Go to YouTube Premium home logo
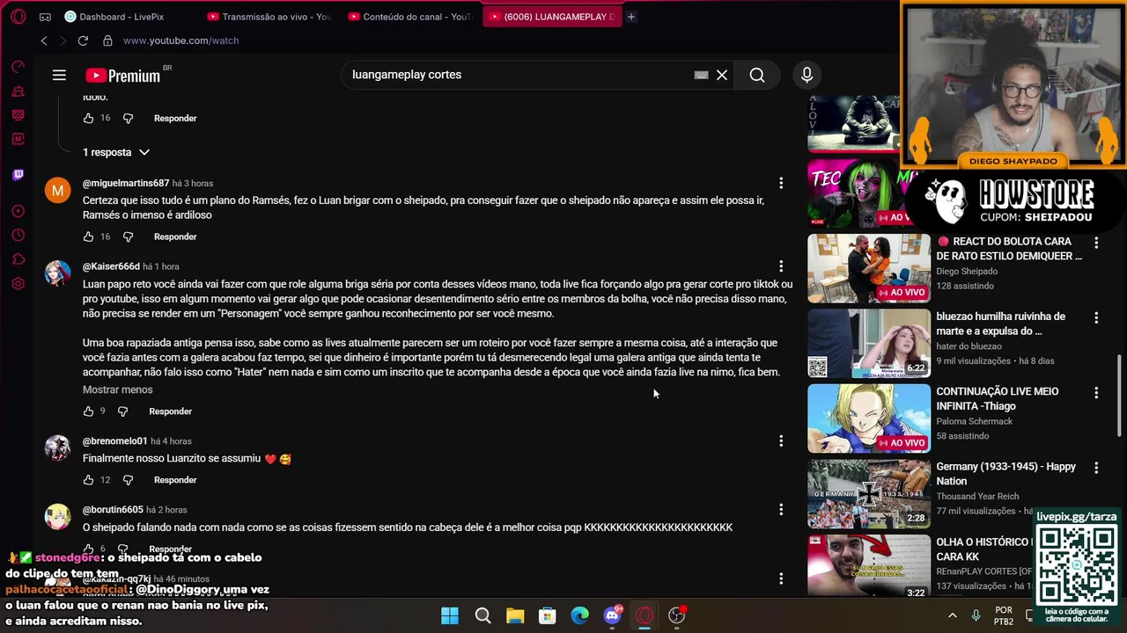Screen dimensions: 1127x633 pyautogui.click(x=123, y=76)
